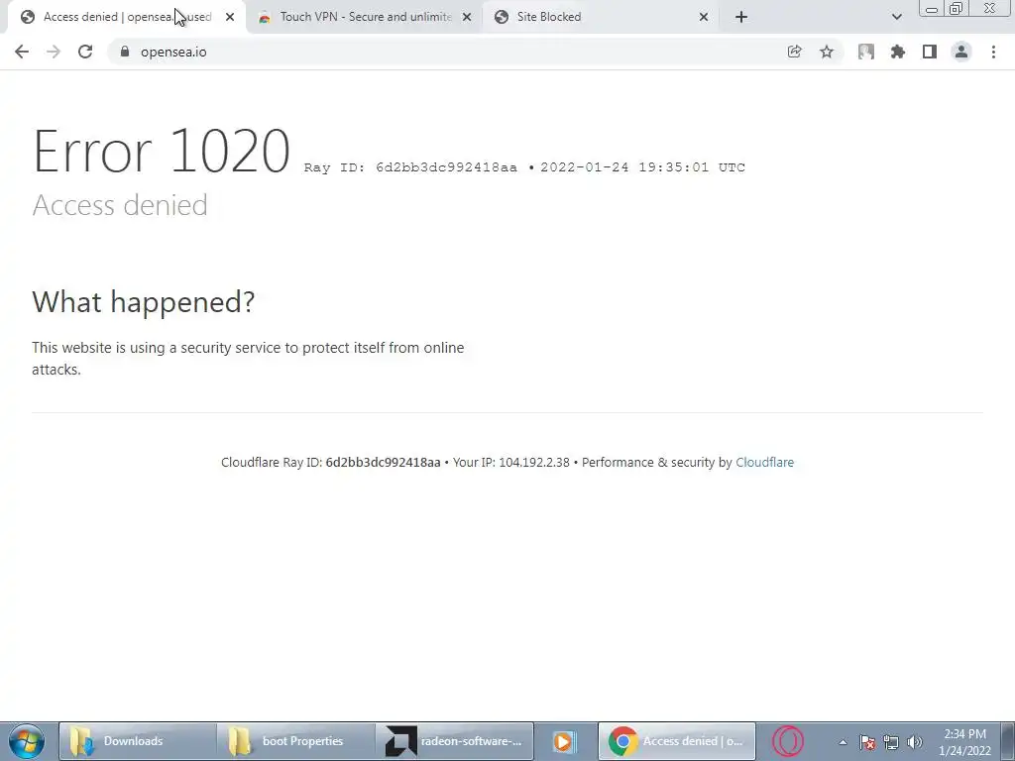Open the media player taskbar icon
The image size is (1015, 761).
[563, 741]
